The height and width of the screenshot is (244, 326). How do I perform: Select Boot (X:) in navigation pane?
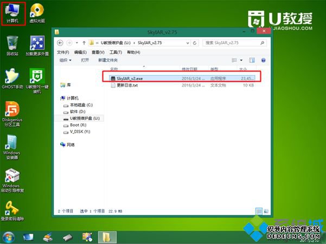(75, 125)
